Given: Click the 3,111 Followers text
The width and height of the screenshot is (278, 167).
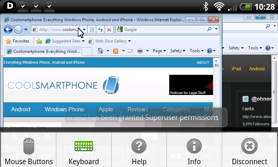Looking at the screenshot, I should pyautogui.click(x=256, y=124).
